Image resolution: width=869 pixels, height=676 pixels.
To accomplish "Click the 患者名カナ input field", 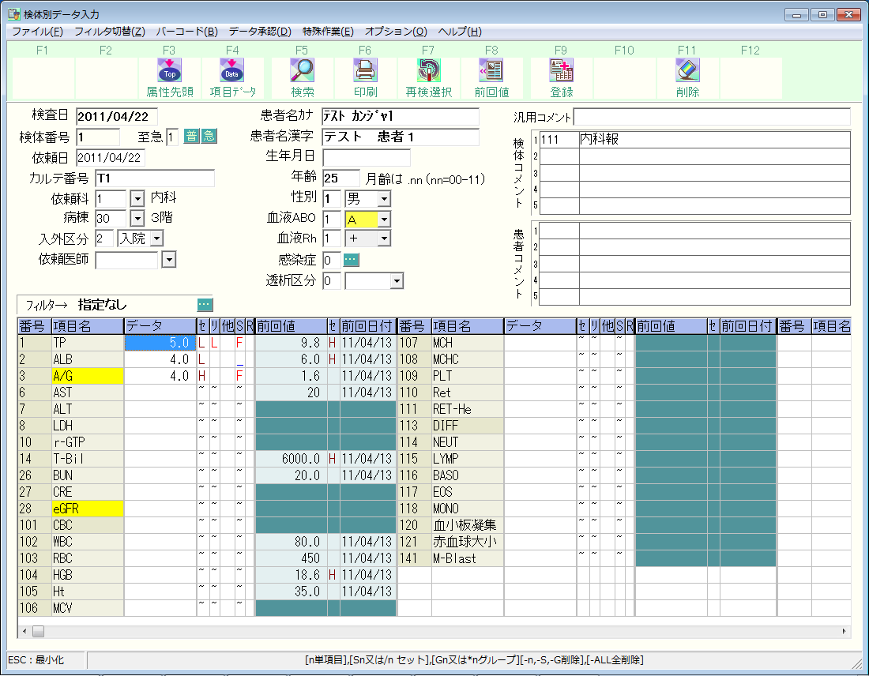I will click(401, 116).
